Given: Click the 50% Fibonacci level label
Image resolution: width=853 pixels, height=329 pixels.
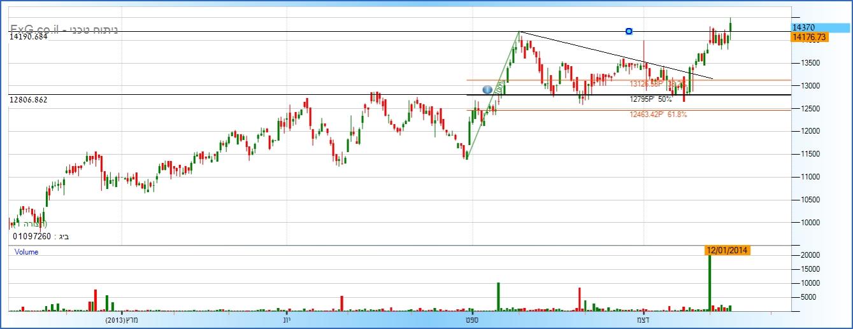Looking at the screenshot, I should tap(650, 99).
